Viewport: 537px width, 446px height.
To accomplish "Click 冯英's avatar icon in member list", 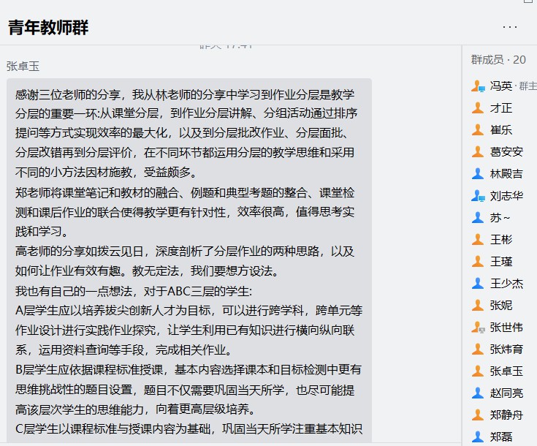I will [478, 86].
